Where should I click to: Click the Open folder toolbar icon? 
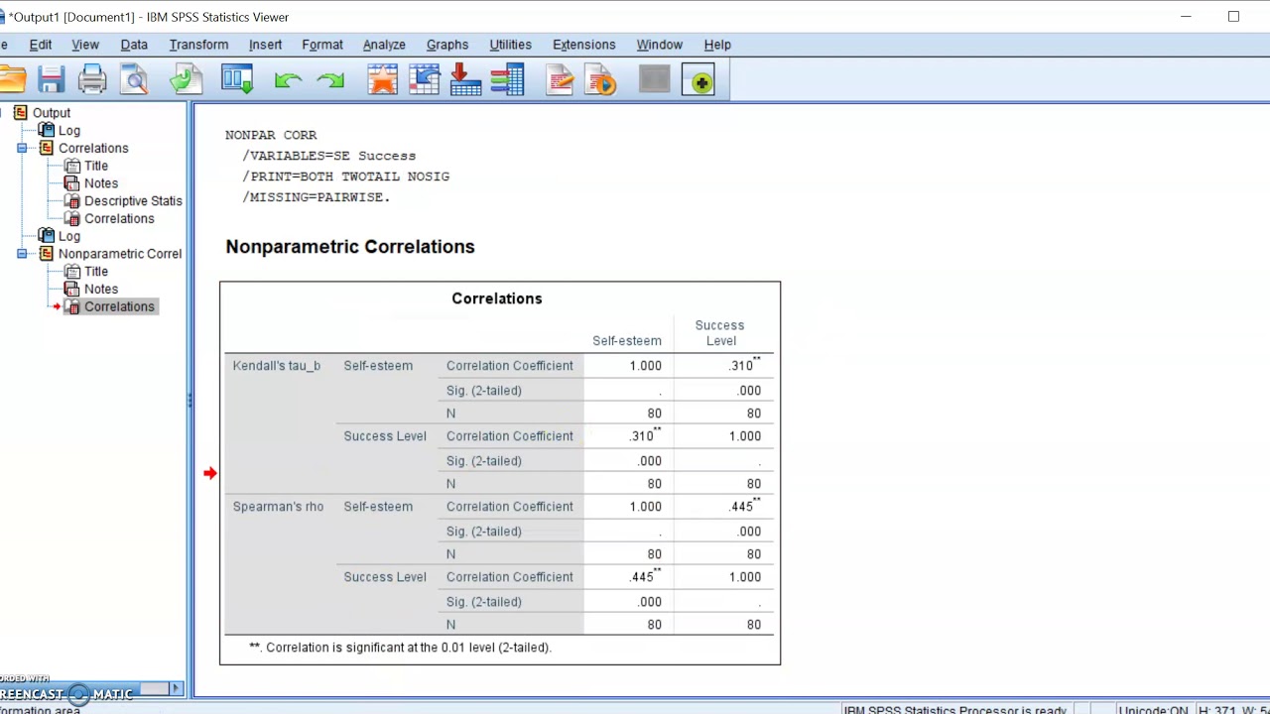coord(12,80)
